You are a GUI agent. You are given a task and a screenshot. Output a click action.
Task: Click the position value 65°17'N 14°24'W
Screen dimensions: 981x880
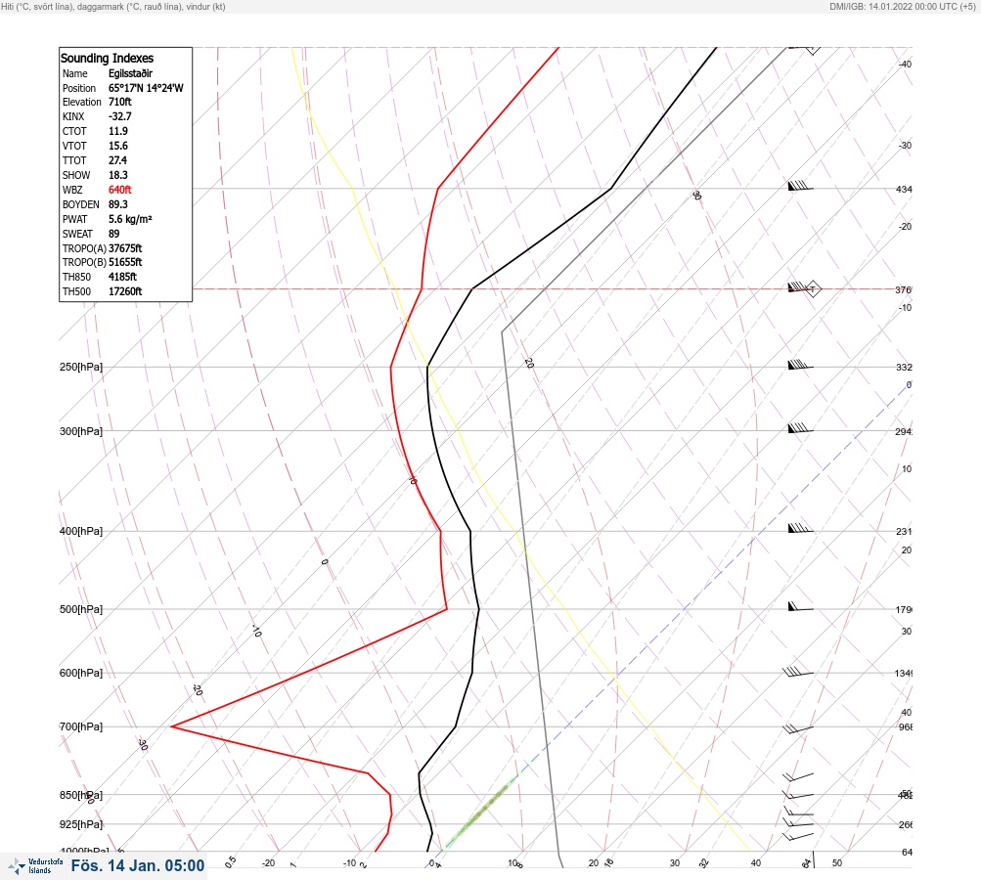(x=146, y=88)
